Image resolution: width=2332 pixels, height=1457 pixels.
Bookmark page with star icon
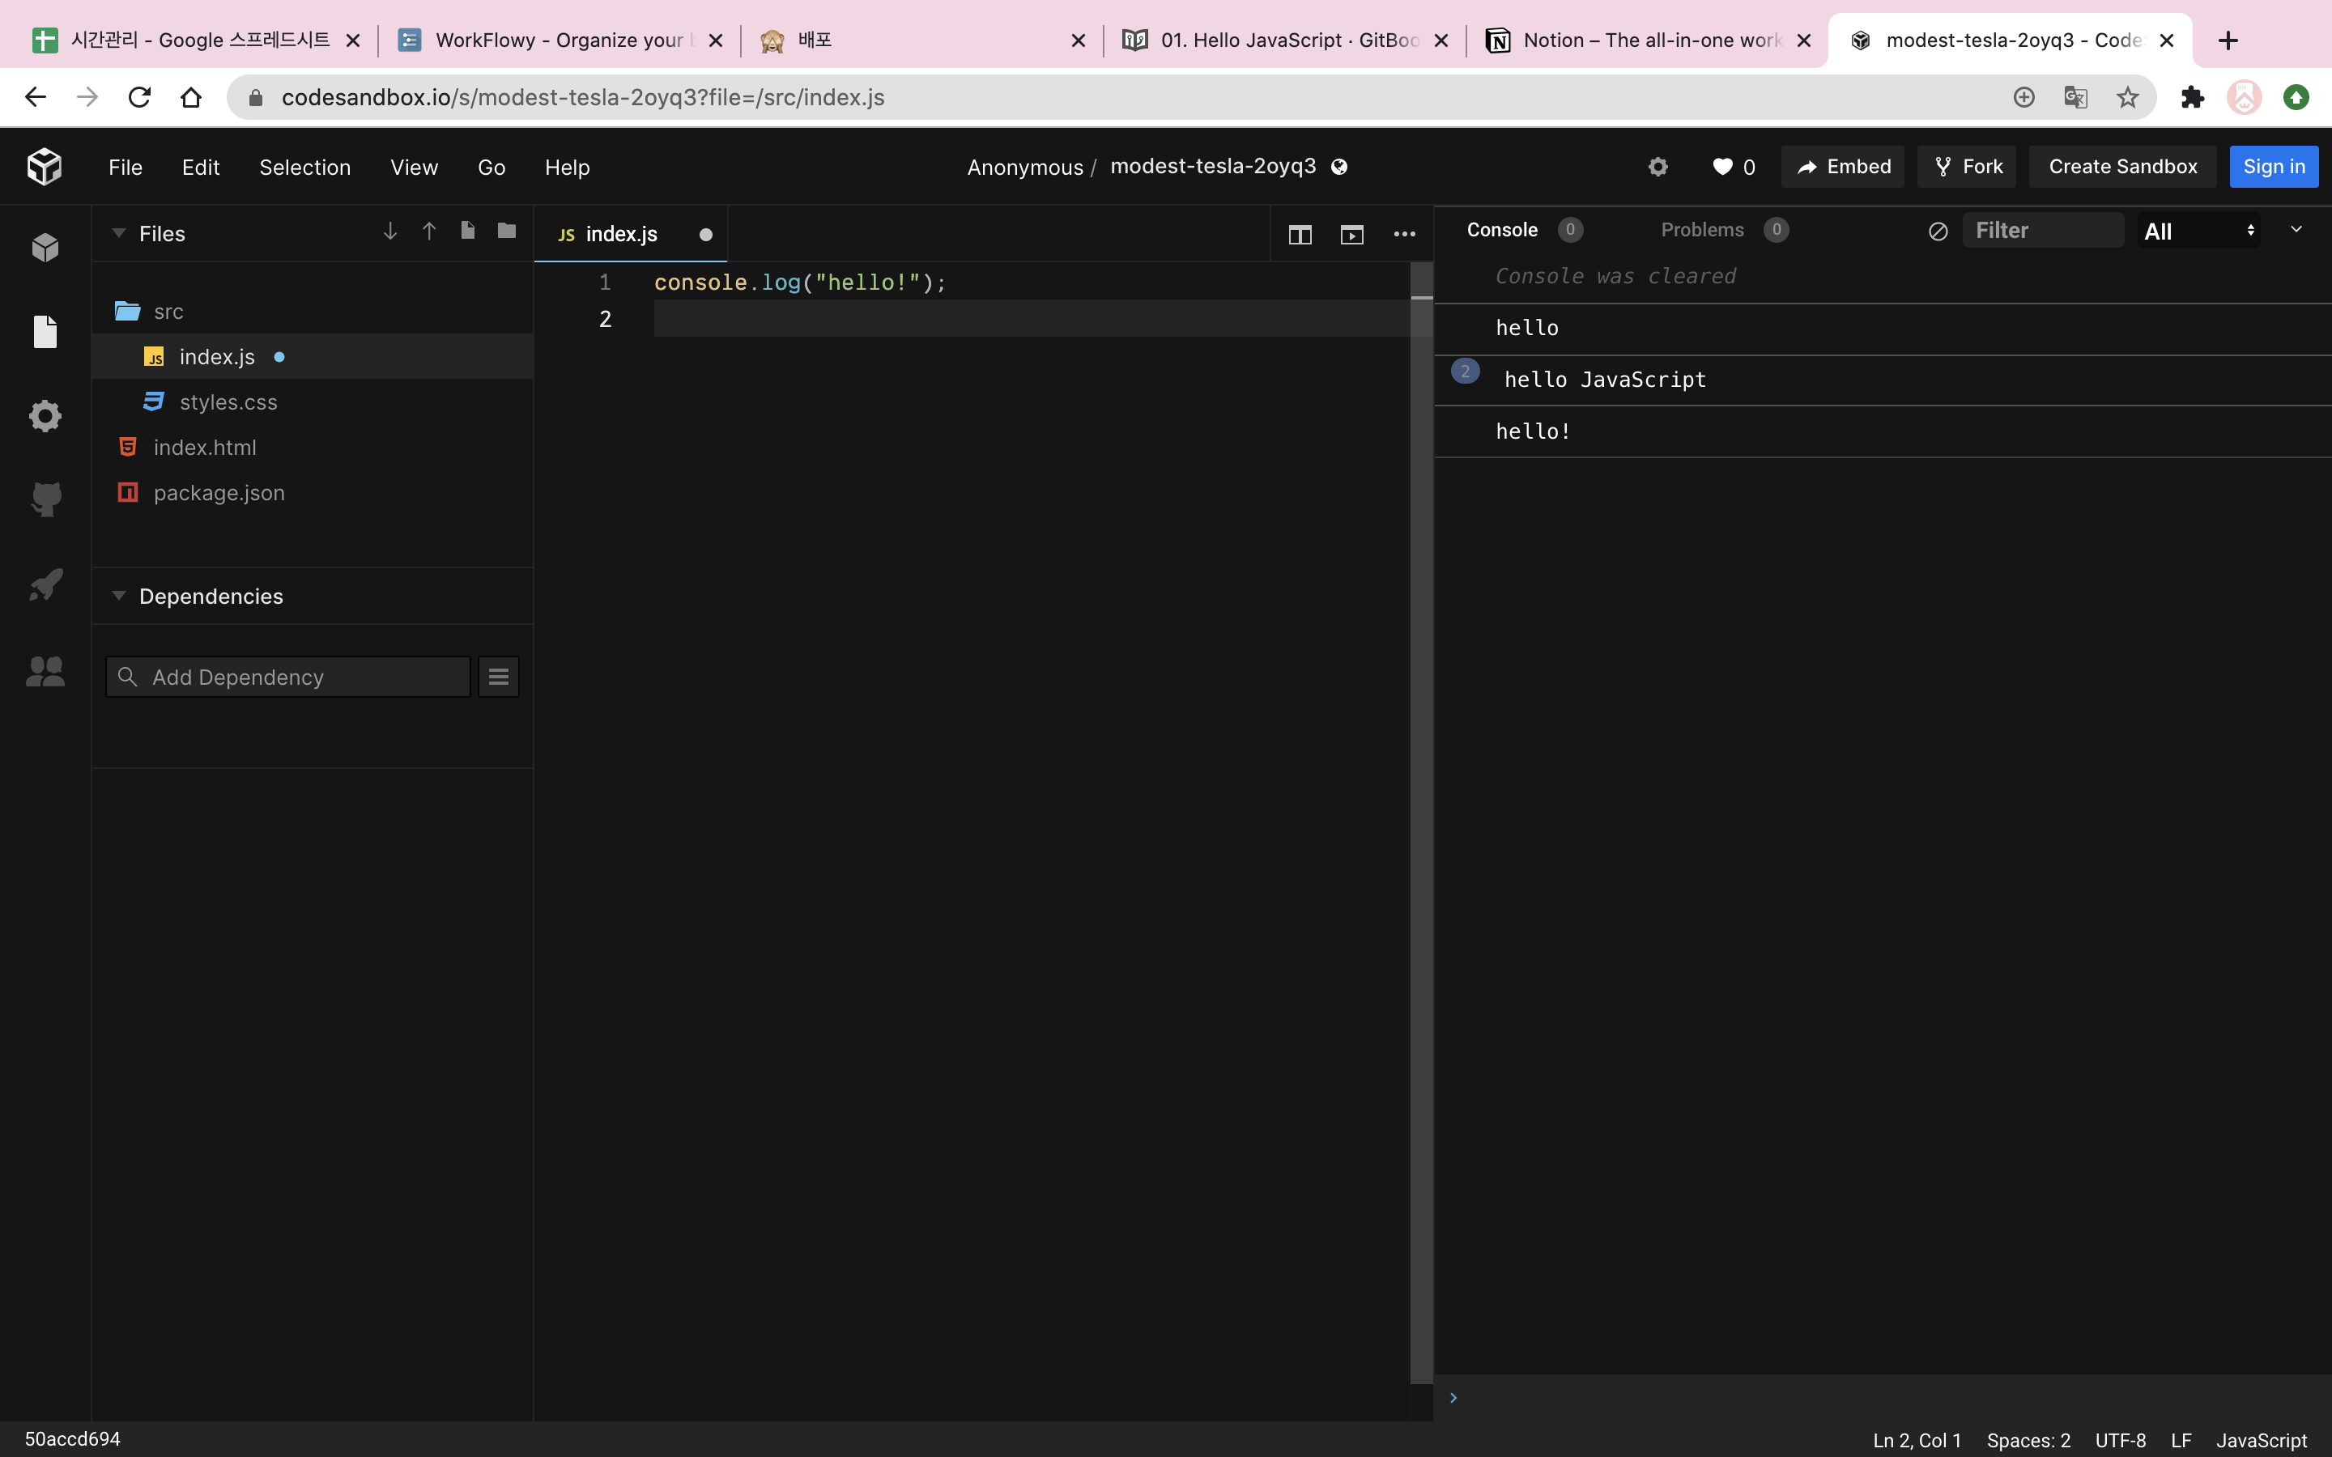pyautogui.click(x=2128, y=97)
